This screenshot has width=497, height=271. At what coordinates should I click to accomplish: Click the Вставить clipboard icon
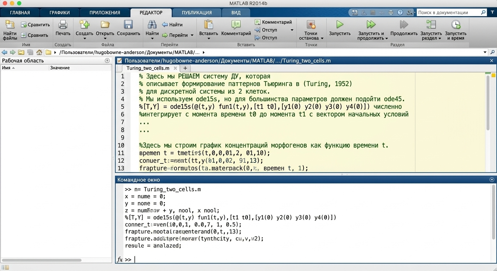point(209,24)
